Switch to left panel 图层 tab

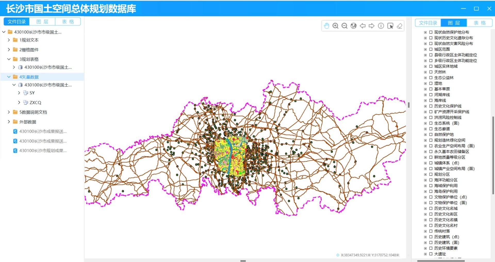(42, 22)
